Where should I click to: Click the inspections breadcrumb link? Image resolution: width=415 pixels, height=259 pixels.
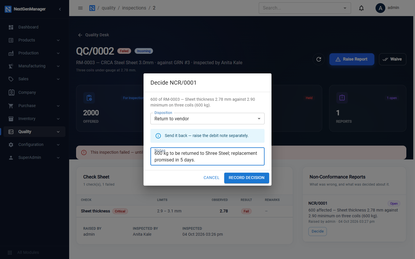[x=134, y=8]
